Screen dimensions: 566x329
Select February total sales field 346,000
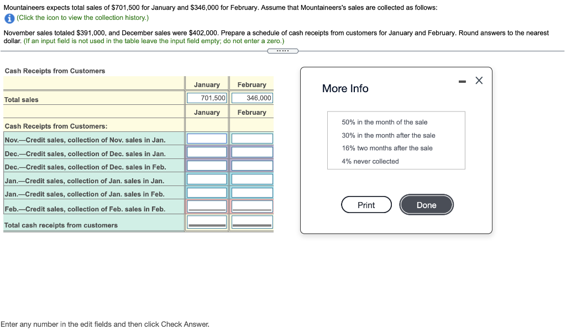point(252,98)
